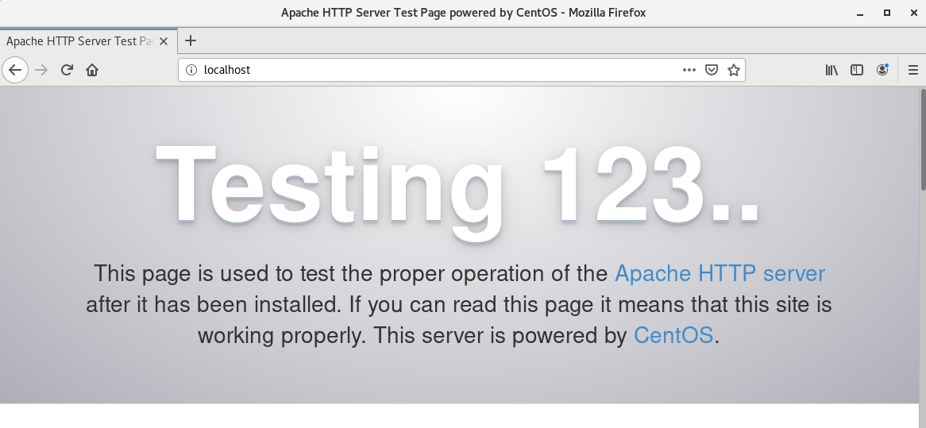Click the grayed-out Forward arrow button
Image resolution: width=926 pixels, height=428 pixels.
click(x=41, y=70)
